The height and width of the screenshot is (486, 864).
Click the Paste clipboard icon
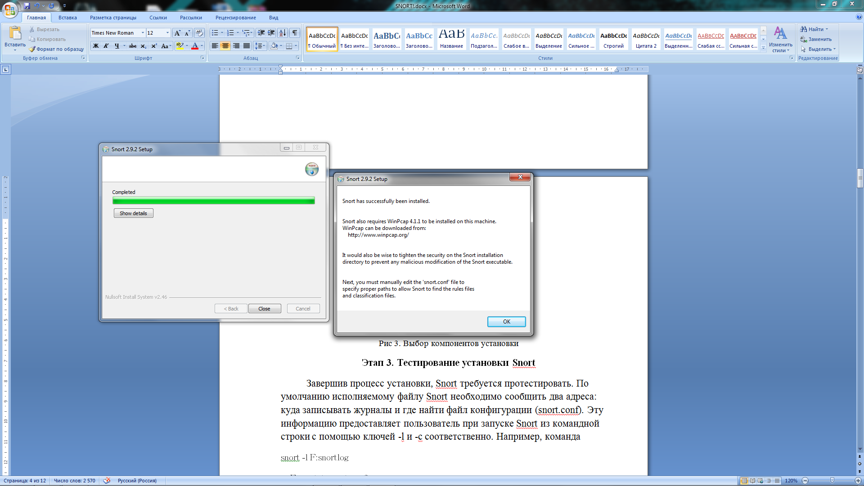click(x=15, y=33)
